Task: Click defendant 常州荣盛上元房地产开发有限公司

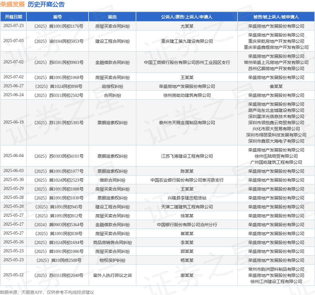Action: [x=276, y=62]
